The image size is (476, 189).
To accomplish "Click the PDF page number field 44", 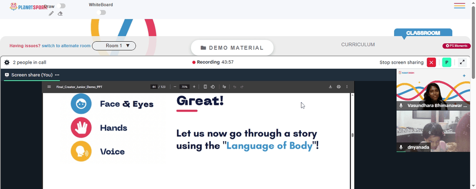I will pos(154,86).
